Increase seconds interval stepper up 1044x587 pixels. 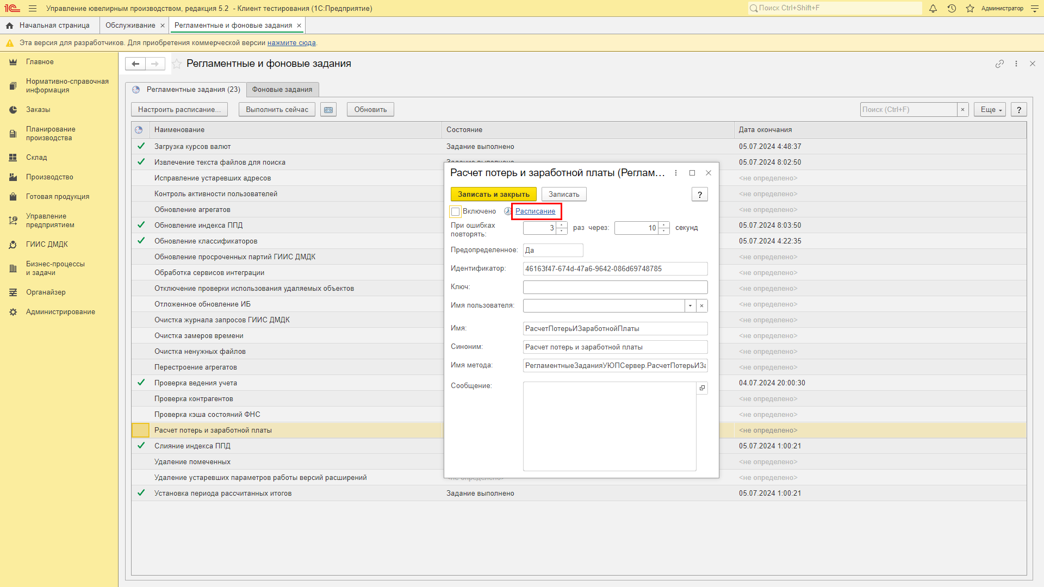[x=664, y=225]
